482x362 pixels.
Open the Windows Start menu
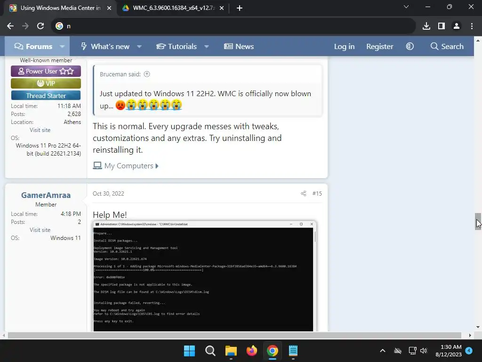189,351
